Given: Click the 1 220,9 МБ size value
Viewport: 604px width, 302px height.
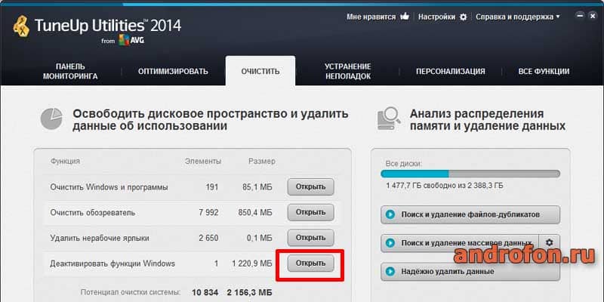Looking at the screenshot, I should (x=252, y=263).
